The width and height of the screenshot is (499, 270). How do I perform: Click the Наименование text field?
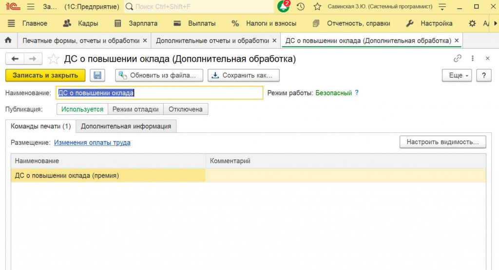[x=159, y=92]
